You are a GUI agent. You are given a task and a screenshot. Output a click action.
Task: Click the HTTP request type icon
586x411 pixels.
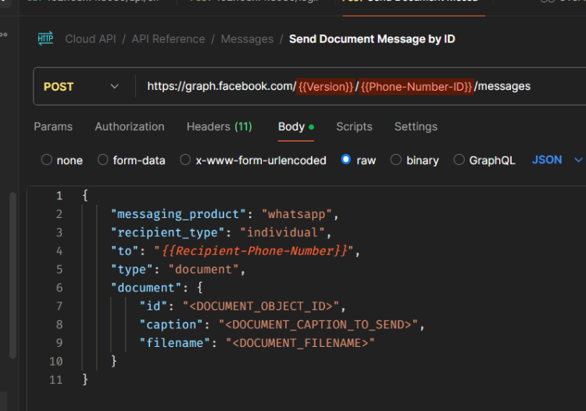[45, 38]
